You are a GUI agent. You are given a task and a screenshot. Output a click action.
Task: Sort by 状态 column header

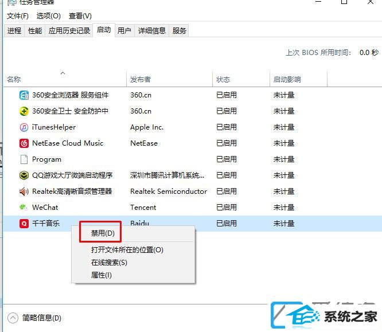pyautogui.click(x=223, y=79)
